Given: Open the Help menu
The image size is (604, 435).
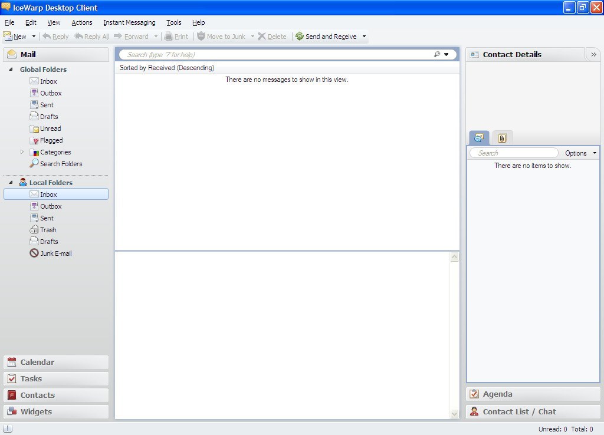Looking at the screenshot, I should click(199, 22).
